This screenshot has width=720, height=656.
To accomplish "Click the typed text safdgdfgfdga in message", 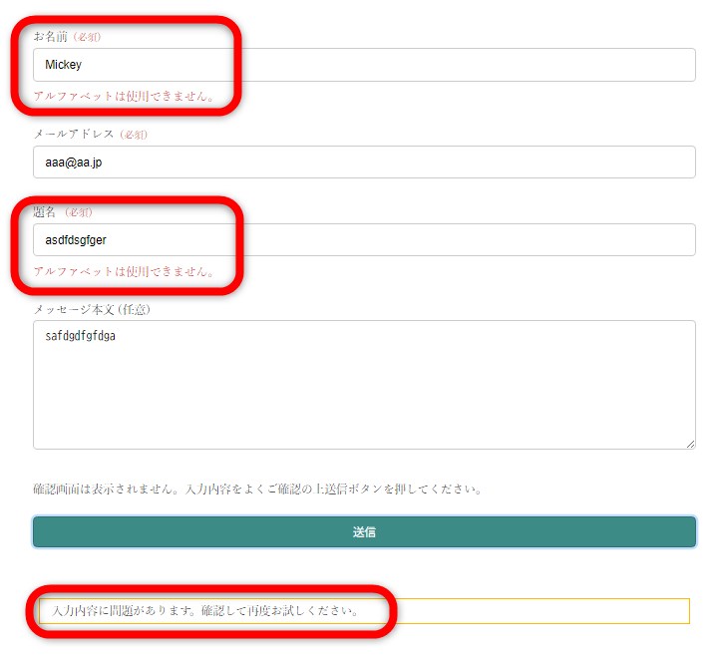I will tap(80, 336).
